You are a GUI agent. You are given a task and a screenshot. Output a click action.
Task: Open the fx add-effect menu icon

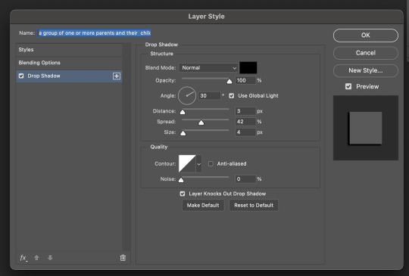click(x=23, y=258)
